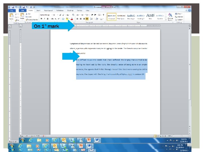Screen dimensions: 203x152
Task: Click the Clear Formatting icon
Action: click(73, 15)
